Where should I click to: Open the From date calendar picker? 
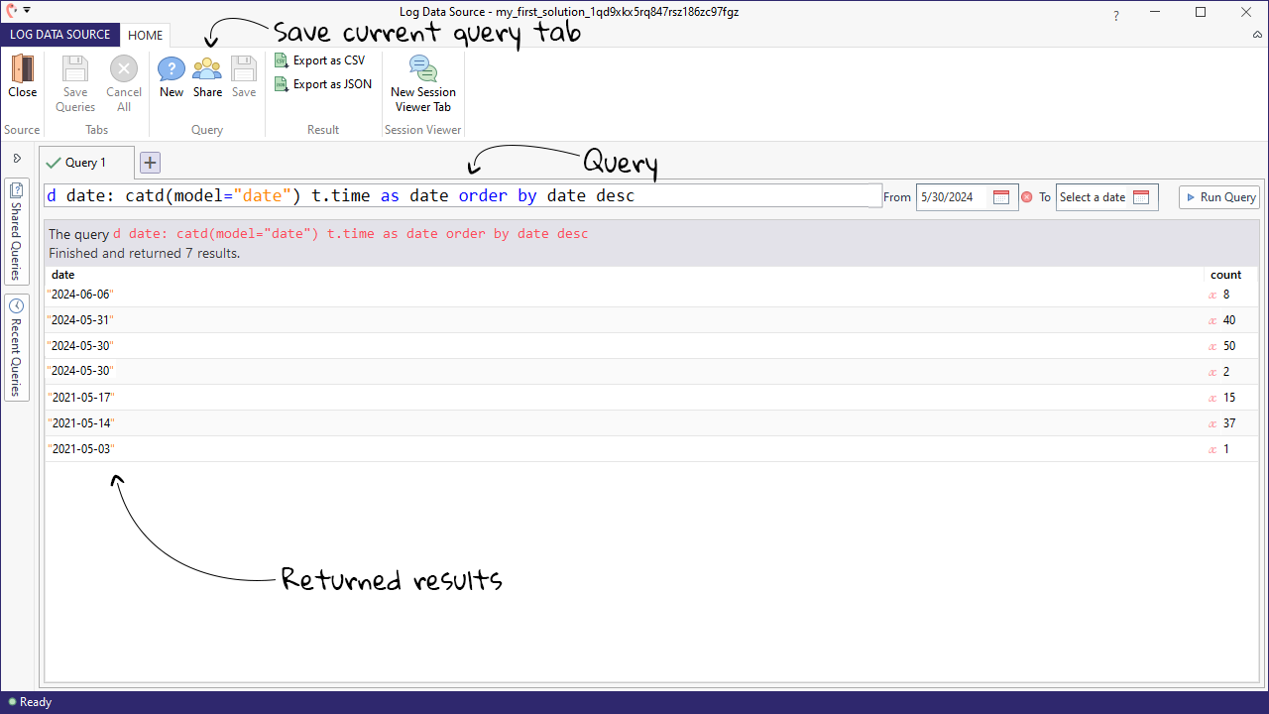(1001, 196)
